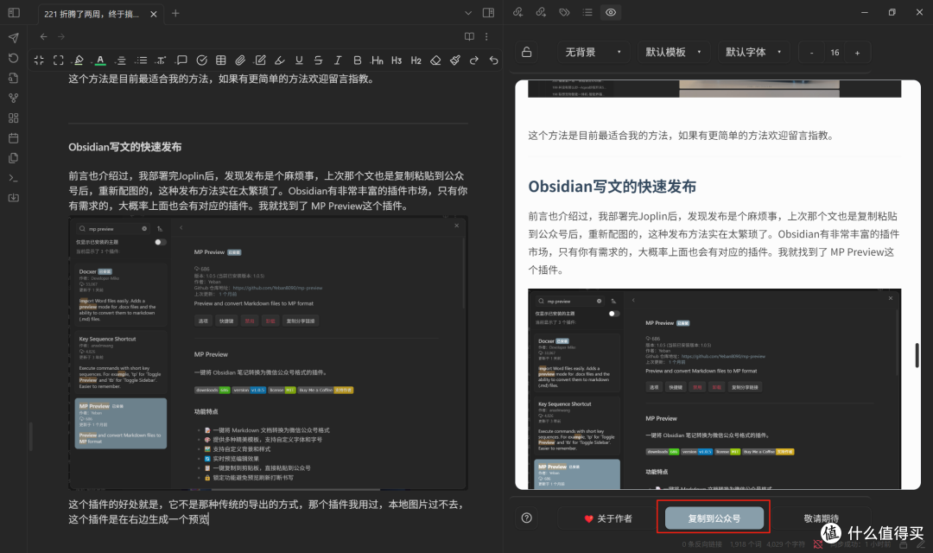Decrease font size with minus button

point(811,53)
